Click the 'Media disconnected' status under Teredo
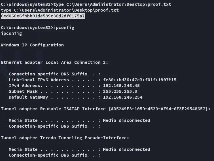Screen dimensions: 214x161 point(127,149)
